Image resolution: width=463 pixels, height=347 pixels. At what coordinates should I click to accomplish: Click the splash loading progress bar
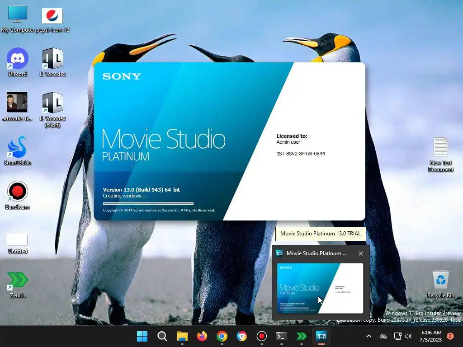pos(148,203)
